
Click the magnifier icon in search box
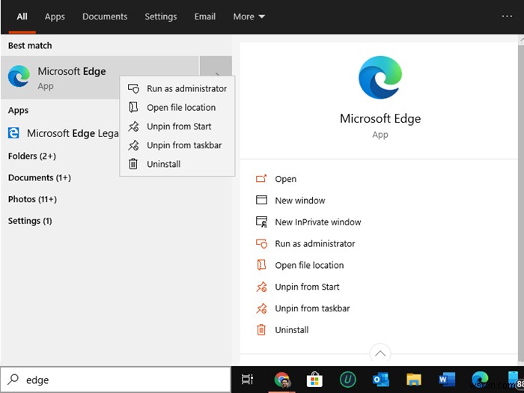[13, 380]
